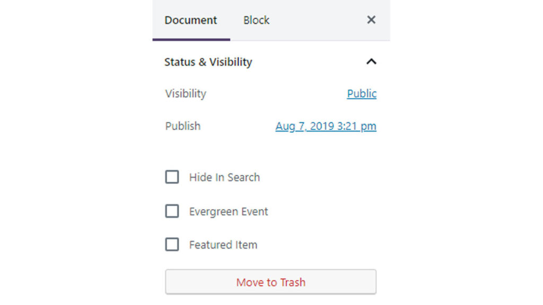Open the Public visibility options
The width and height of the screenshot is (543, 305).
[362, 94]
